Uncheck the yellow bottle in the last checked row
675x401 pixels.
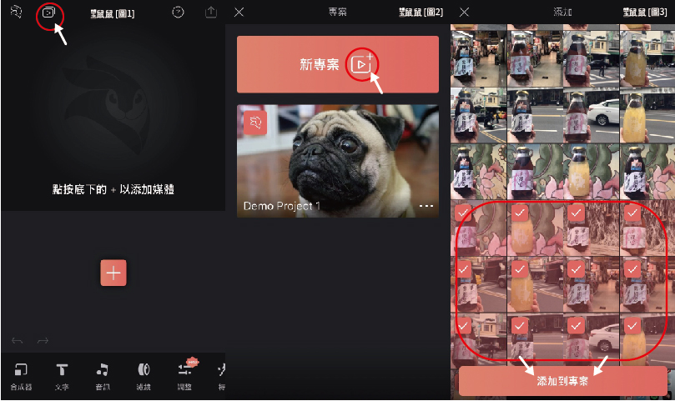tap(632, 326)
